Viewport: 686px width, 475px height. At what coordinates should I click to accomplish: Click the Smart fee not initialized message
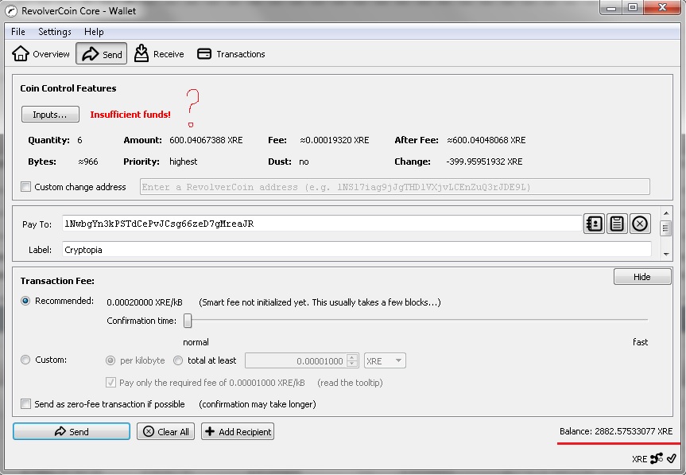(x=320, y=302)
